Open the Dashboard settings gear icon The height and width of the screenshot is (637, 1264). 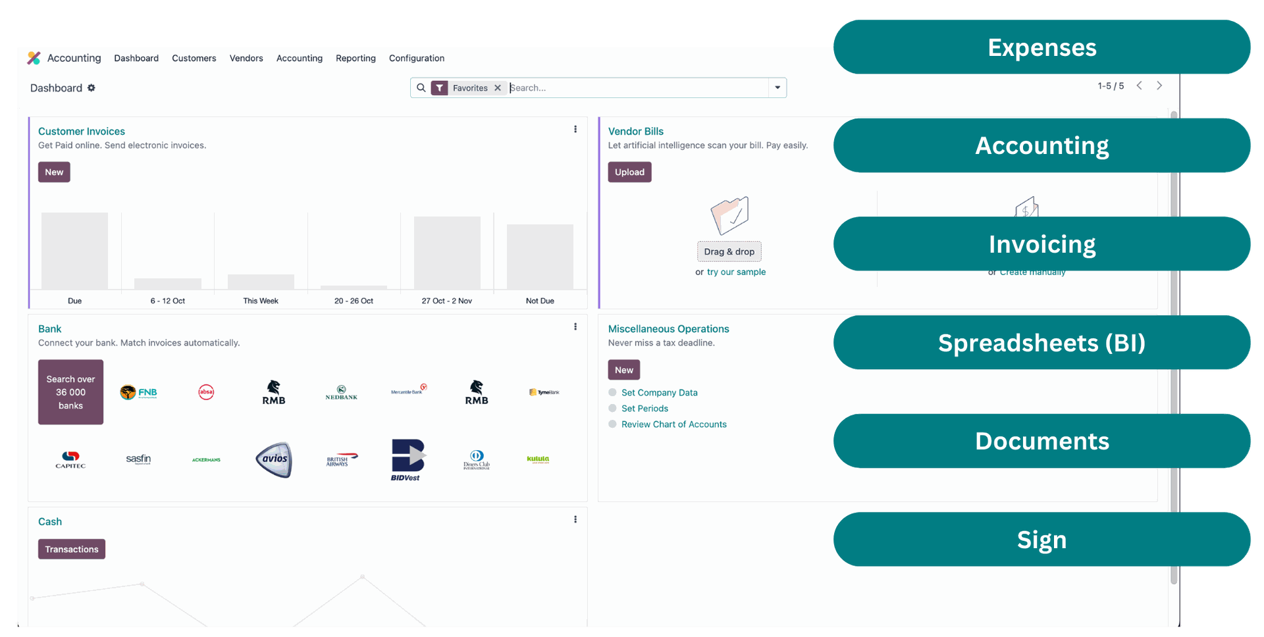click(x=92, y=88)
